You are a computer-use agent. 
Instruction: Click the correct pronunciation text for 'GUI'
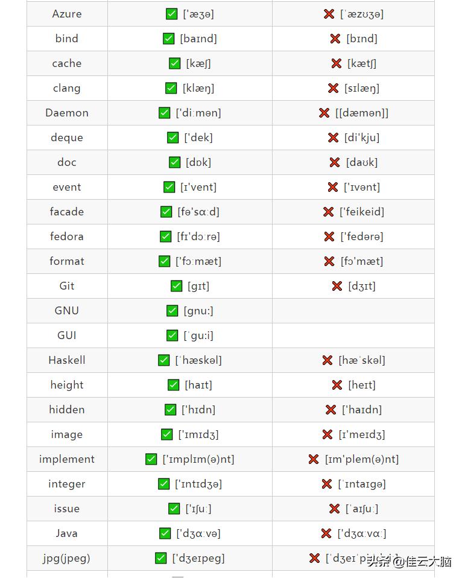[198, 335]
